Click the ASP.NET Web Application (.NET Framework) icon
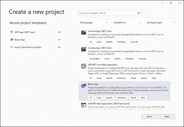The height and width of the screenshot is (127, 184). coord(83,105)
